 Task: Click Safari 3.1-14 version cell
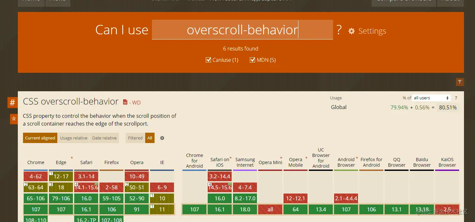(x=86, y=176)
